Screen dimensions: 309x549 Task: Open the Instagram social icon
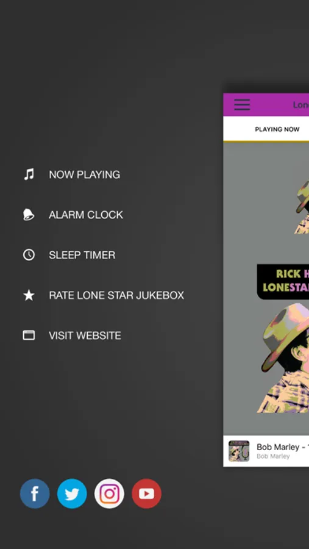click(x=109, y=493)
